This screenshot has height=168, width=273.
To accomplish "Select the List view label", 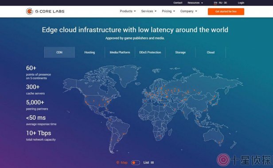I will (146, 162).
